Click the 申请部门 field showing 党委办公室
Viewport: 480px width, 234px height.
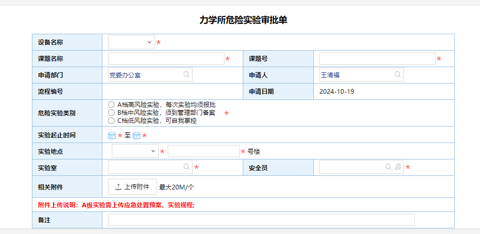145,75
